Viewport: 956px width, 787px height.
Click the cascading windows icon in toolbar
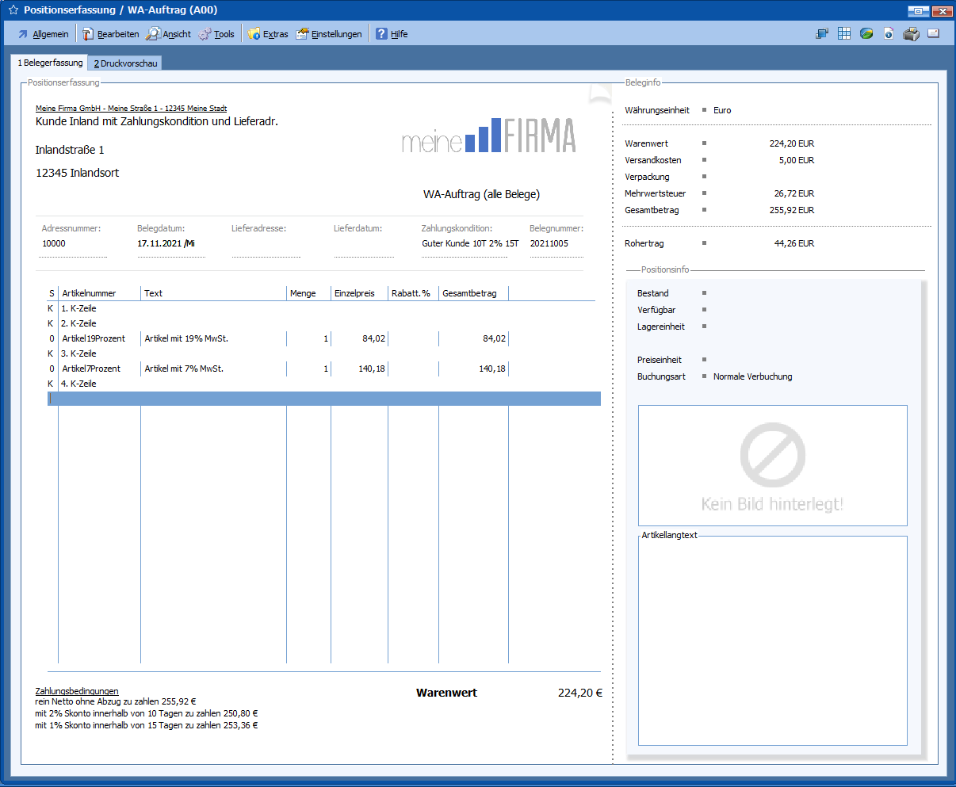click(x=822, y=34)
